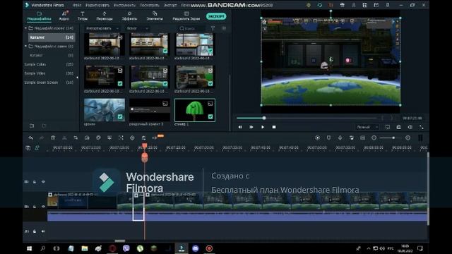This screenshot has height=254, width=452.
Task: Click the green checkmark on the стикер 1 thumbnail
Action: point(210,116)
